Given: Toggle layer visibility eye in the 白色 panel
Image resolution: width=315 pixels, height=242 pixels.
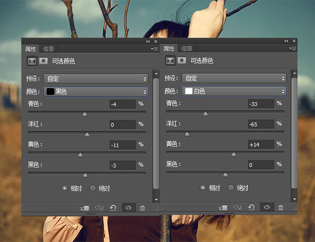Looking at the screenshot, I should pyautogui.click(x=267, y=208).
